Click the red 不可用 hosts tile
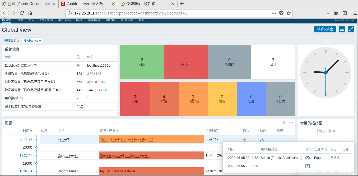 [186, 62]
